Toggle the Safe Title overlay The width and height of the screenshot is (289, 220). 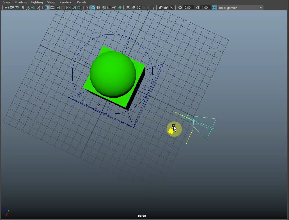coord(79,8)
